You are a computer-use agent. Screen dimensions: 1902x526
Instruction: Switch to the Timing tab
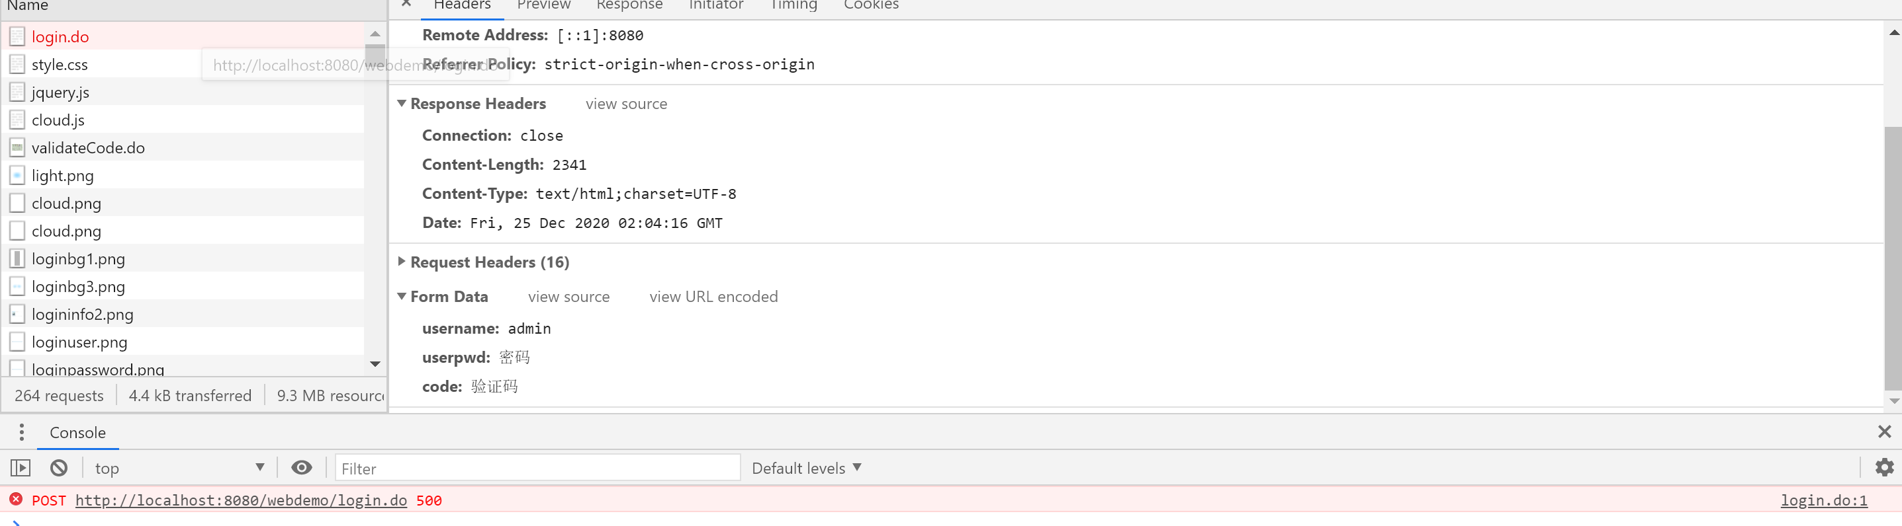pos(793,5)
